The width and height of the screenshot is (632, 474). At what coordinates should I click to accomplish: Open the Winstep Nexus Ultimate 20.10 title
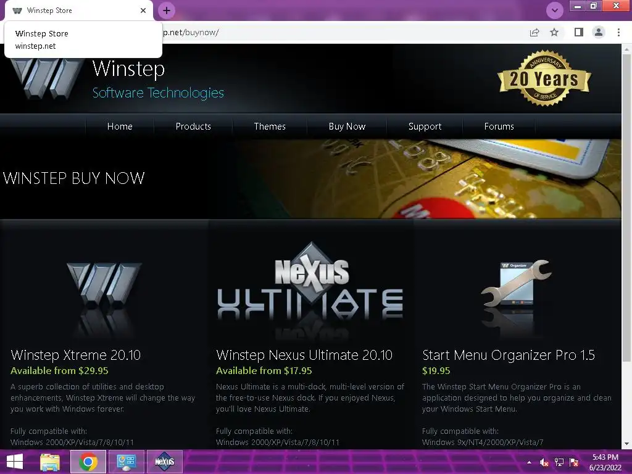point(304,355)
